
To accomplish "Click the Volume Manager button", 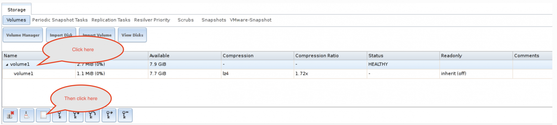I will pos(23,35).
